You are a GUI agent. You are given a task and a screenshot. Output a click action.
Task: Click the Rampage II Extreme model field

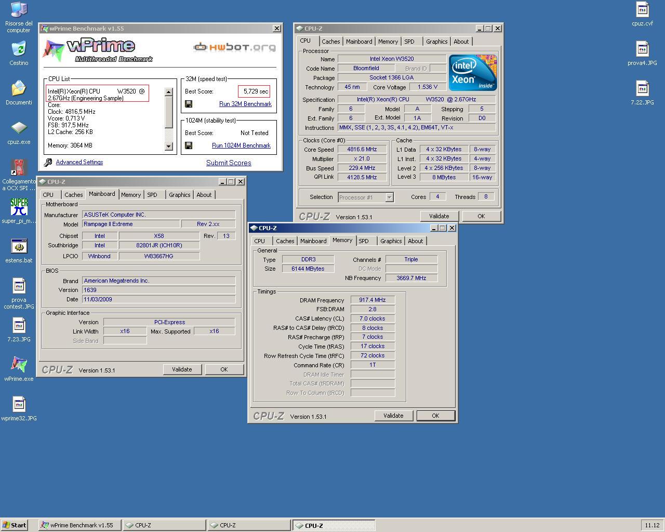click(x=131, y=224)
